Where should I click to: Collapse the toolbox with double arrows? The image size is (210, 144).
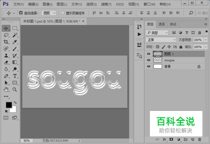coord(4,19)
